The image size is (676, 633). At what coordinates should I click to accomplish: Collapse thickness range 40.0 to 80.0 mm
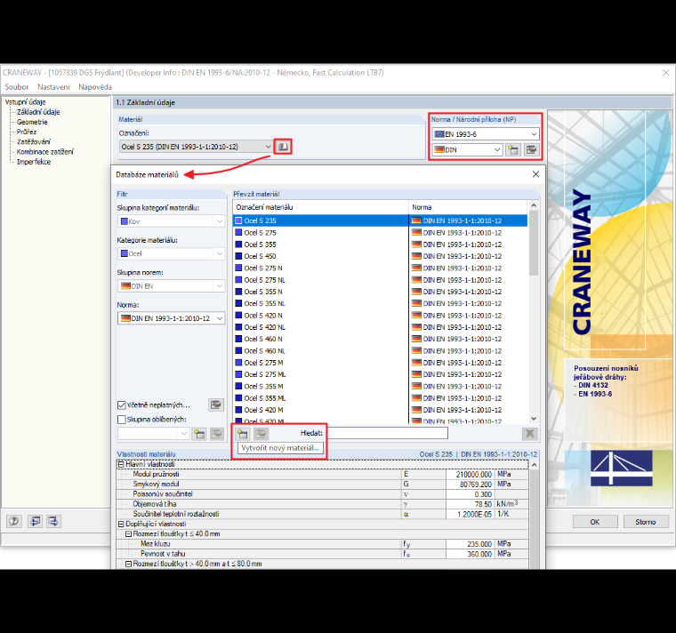point(128,564)
